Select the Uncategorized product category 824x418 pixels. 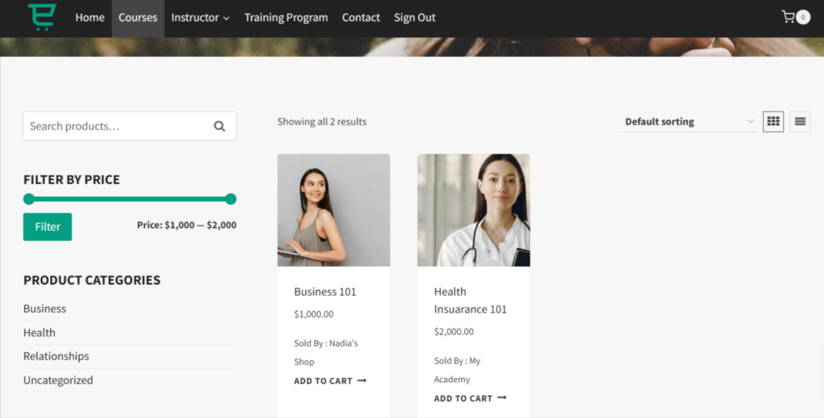[58, 380]
